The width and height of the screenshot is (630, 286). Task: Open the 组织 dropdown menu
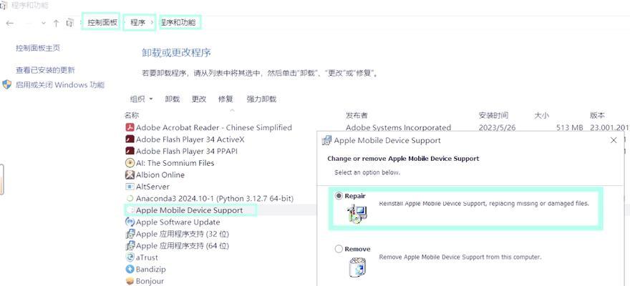coord(142,99)
